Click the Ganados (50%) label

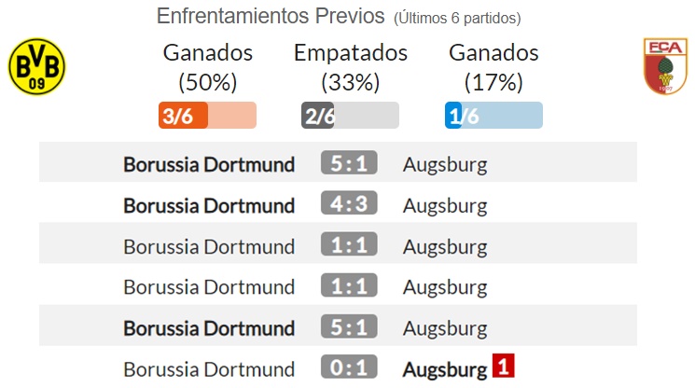tap(208, 67)
